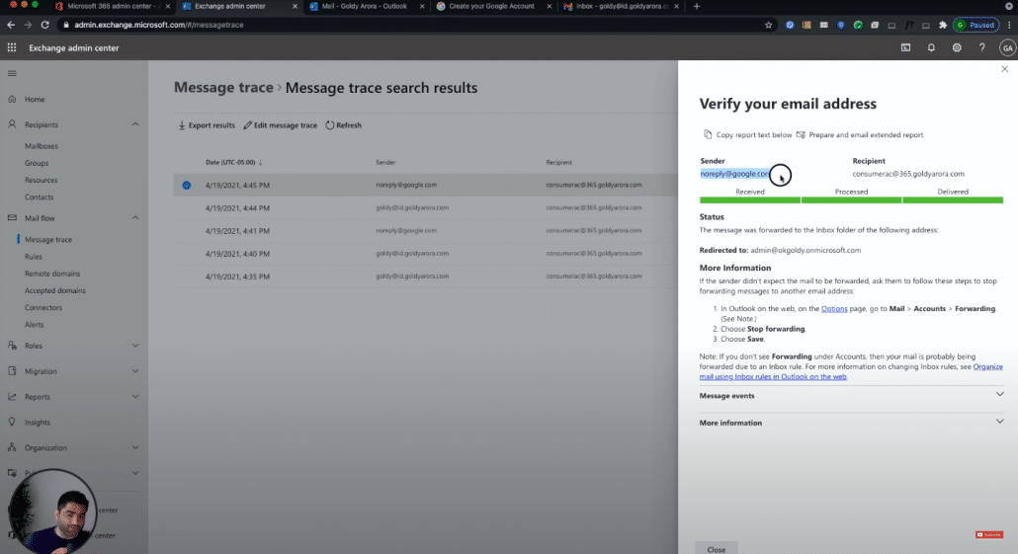The image size is (1018, 554).
Task: Select the 4/19/2021, 4:41 PM trace row
Action: [426, 230]
